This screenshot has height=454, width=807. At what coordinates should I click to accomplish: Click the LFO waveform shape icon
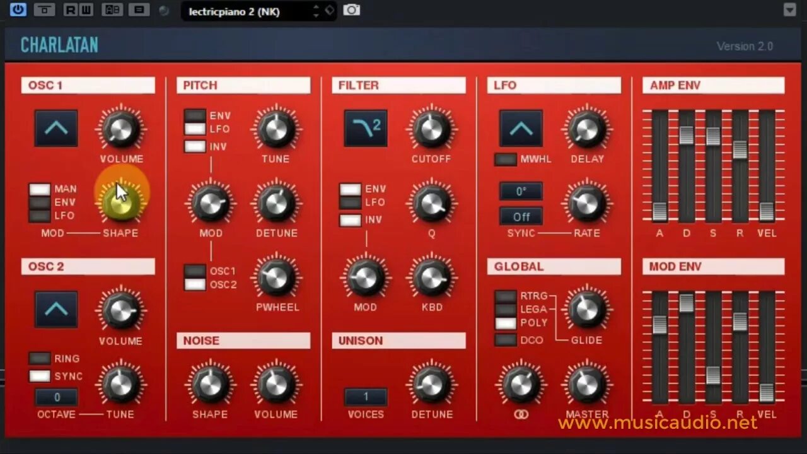520,128
